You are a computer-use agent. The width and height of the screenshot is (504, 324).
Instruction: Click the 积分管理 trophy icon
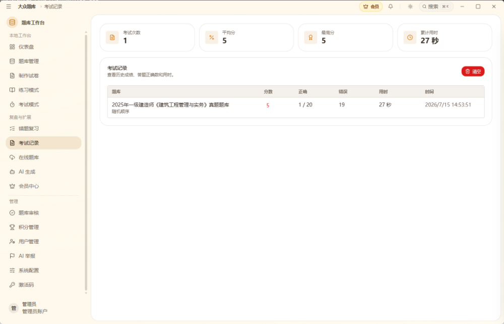(x=12, y=227)
